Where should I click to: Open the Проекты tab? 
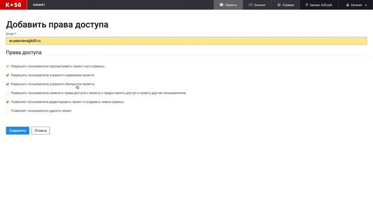click(228, 5)
